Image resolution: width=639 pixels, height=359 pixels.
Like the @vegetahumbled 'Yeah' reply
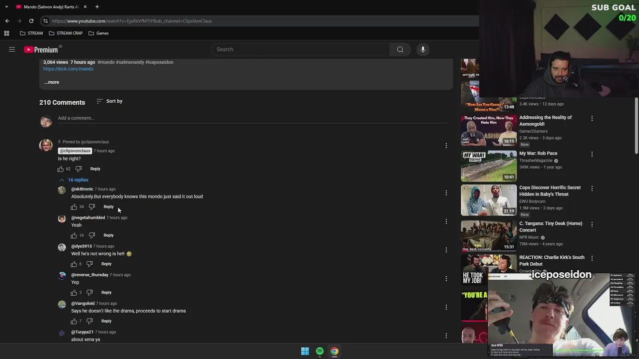(74, 235)
